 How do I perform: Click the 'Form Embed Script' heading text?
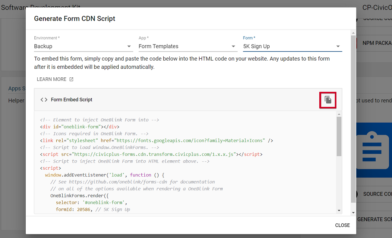72,100
